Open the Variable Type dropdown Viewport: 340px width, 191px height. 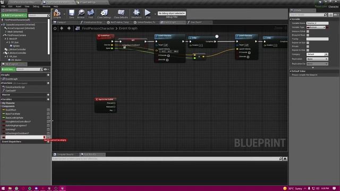coord(316,27)
